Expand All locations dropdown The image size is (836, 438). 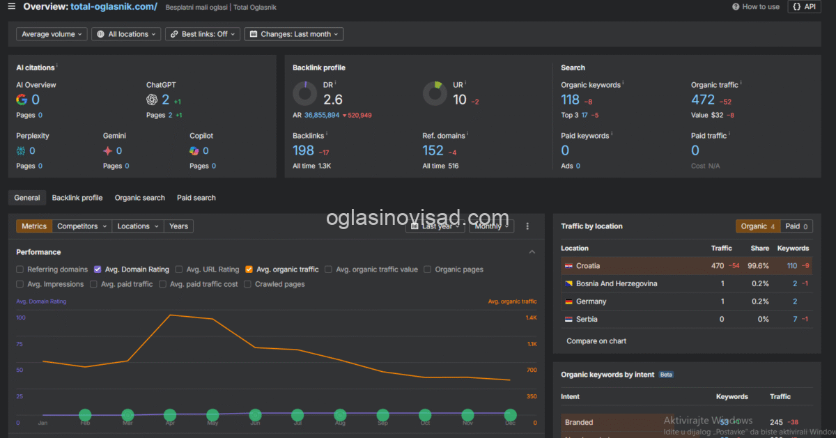(126, 34)
